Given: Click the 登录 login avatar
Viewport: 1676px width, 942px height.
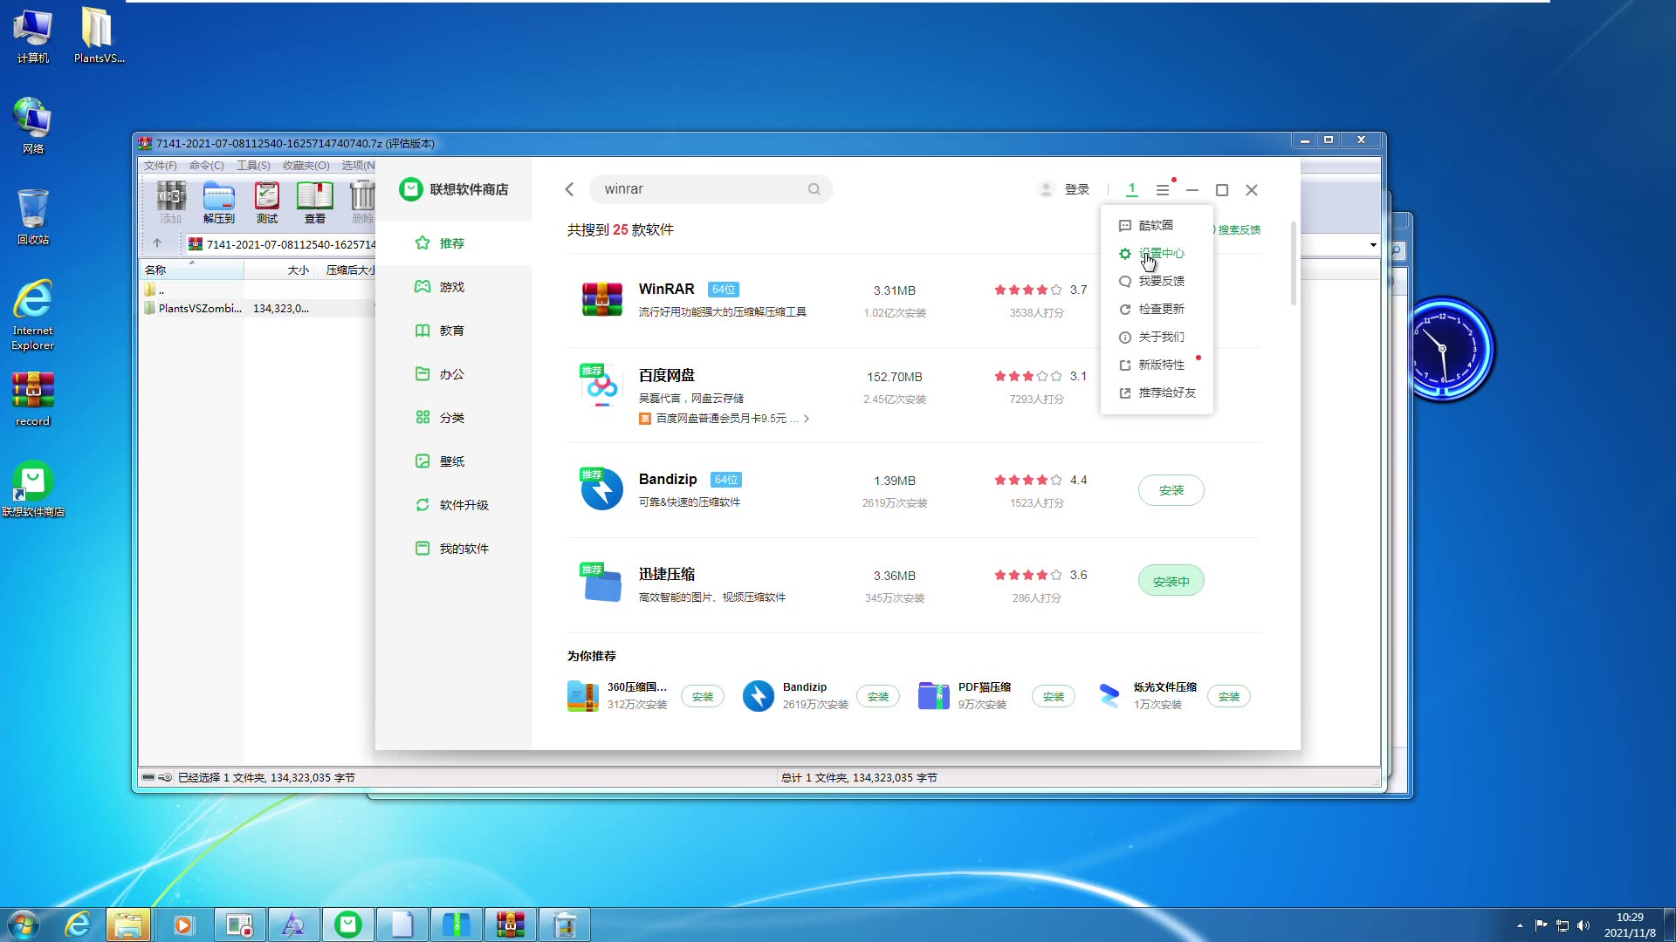Looking at the screenshot, I should (x=1045, y=189).
